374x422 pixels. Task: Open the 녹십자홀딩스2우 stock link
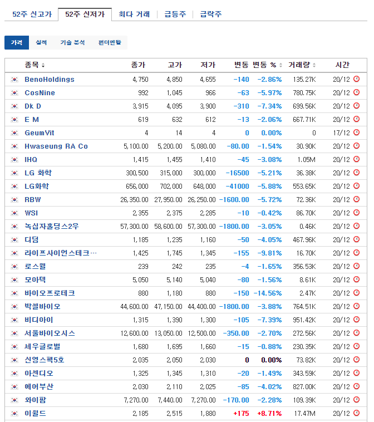[x=52, y=227]
